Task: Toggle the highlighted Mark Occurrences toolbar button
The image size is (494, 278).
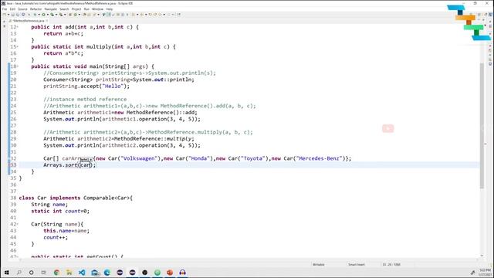Action: (108, 15)
